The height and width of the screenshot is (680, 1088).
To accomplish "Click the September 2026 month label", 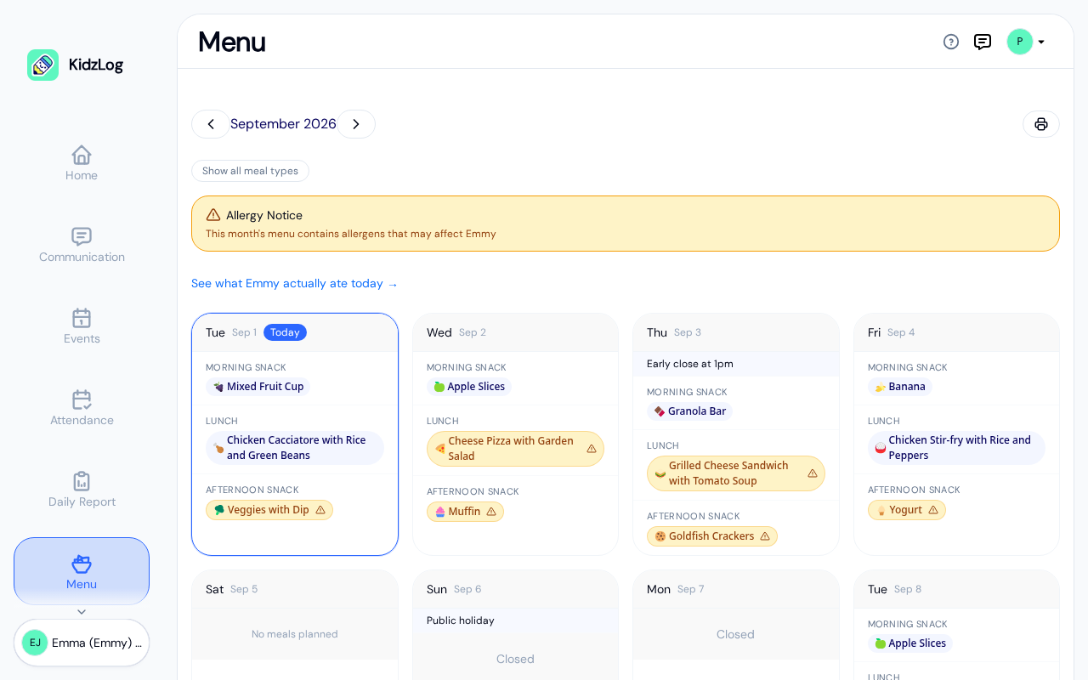I will [x=283, y=124].
